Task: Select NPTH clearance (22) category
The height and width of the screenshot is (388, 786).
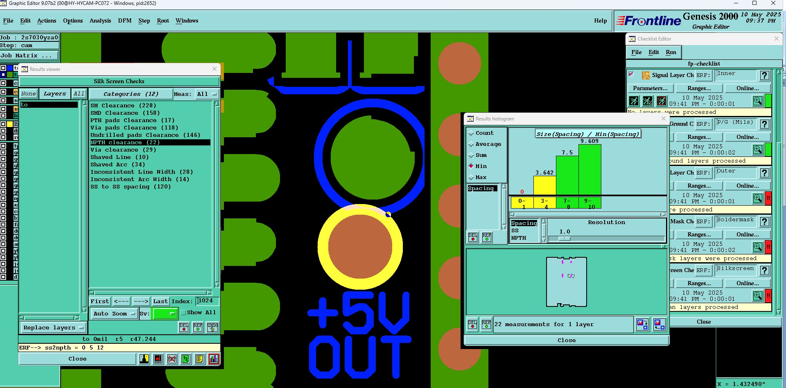Action: click(150, 142)
